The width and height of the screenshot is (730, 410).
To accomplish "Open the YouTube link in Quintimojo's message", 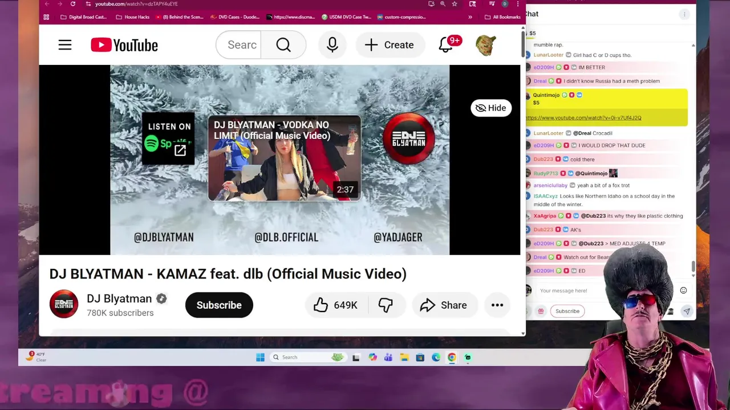I will point(583,118).
